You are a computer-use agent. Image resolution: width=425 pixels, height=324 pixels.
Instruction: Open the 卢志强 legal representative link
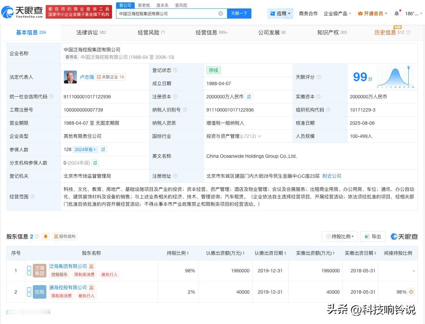tap(87, 77)
